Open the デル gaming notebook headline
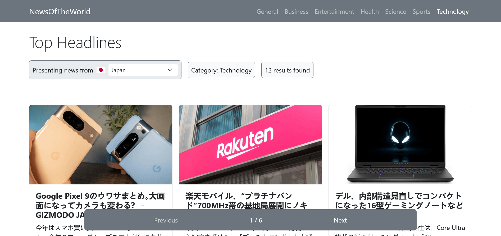Viewport: 501px width, 236px height. click(399, 201)
